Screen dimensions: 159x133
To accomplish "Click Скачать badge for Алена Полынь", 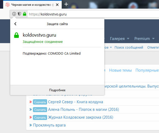I will click(40, 110).
